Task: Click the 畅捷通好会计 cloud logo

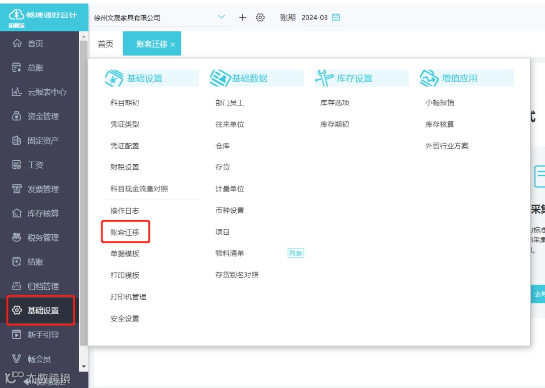Action: click(x=16, y=14)
